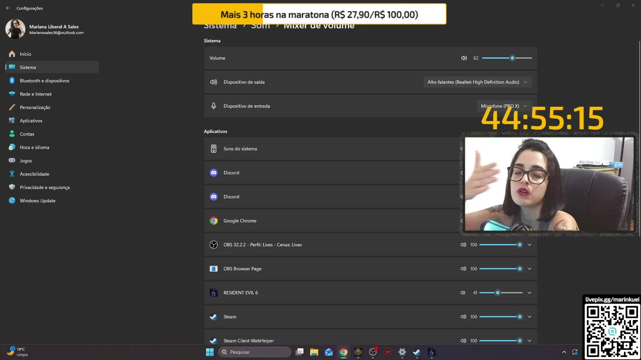This screenshot has height=360, width=641.
Task: Mute RESIDENT EVIL 6 audio
Action: (463, 292)
